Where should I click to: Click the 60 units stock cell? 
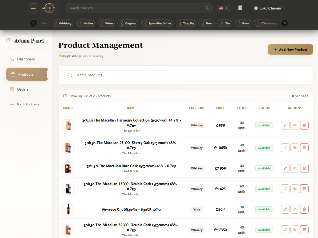(242, 189)
